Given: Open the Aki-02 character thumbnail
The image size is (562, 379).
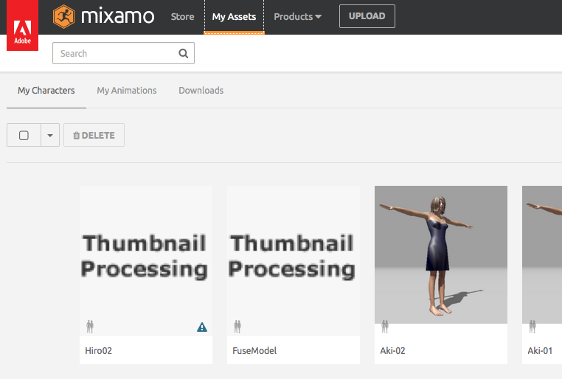Looking at the screenshot, I should click(x=441, y=254).
